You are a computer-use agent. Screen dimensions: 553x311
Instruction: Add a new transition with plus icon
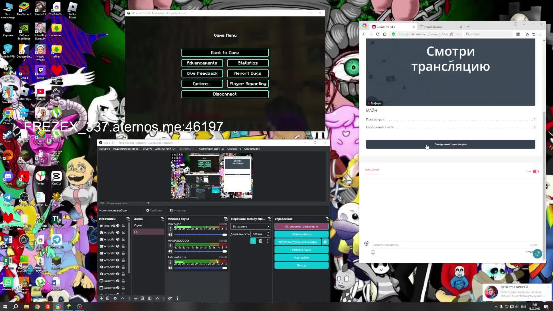253,241
